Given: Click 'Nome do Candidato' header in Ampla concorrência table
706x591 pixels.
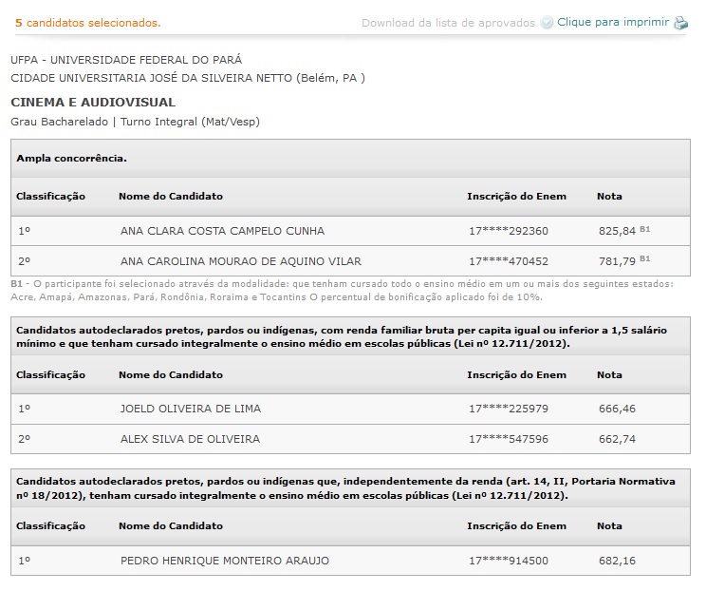Looking at the screenshot, I should 171,196.
